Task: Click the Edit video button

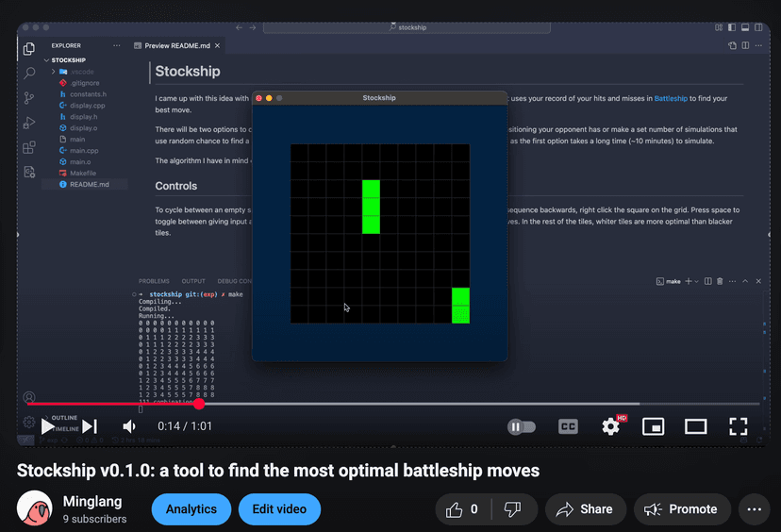Action: coord(279,509)
